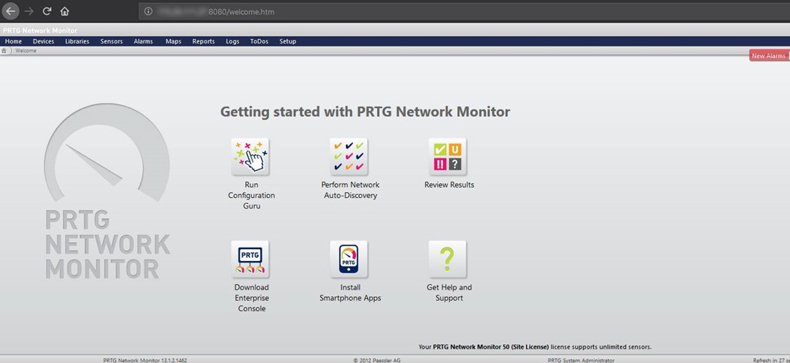Click the Download Enterprise Console icon
Viewport: 790px width, 363px height.
[250, 259]
